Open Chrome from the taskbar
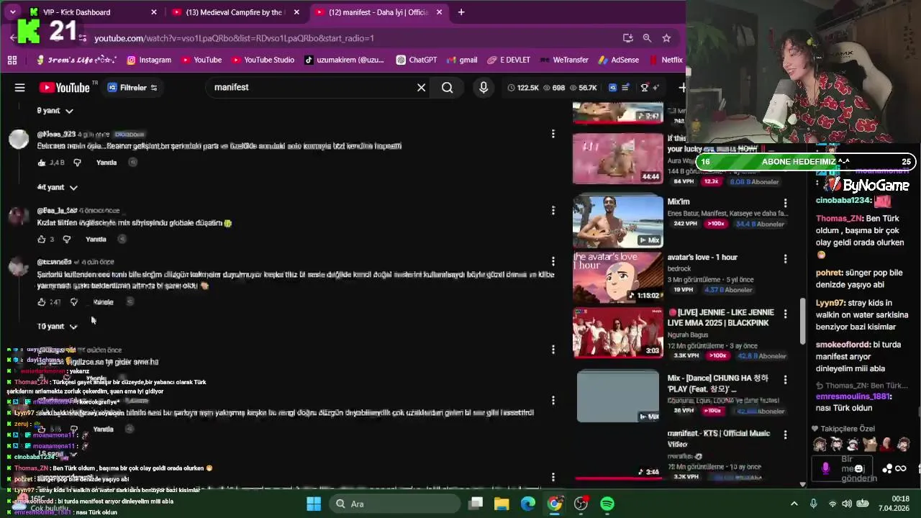921x518 pixels. (555, 504)
